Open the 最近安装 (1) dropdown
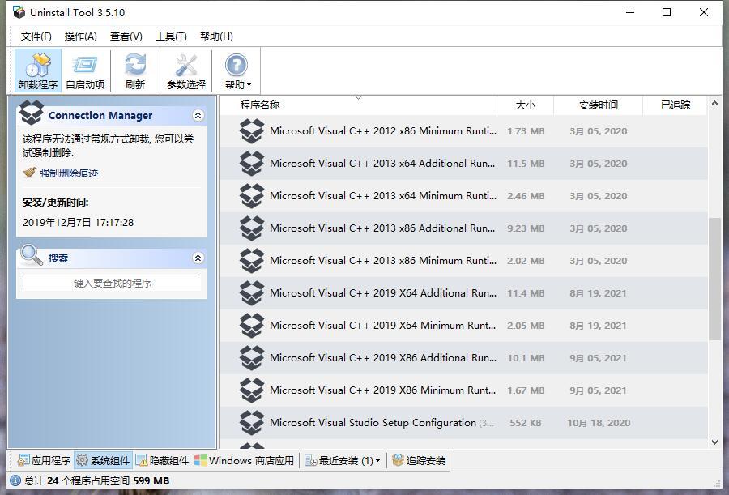The image size is (729, 495). [342, 461]
